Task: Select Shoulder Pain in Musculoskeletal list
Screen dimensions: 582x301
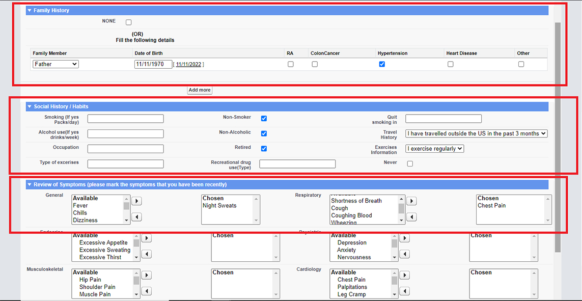Action: pyautogui.click(x=97, y=287)
